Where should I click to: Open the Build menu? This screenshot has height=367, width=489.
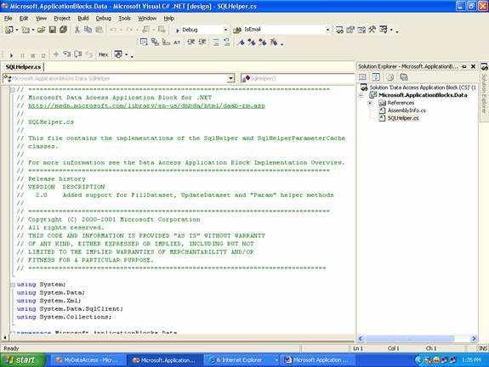(x=83, y=19)
